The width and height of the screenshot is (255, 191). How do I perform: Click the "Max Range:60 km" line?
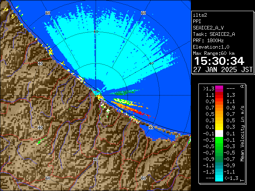(214, 53)
